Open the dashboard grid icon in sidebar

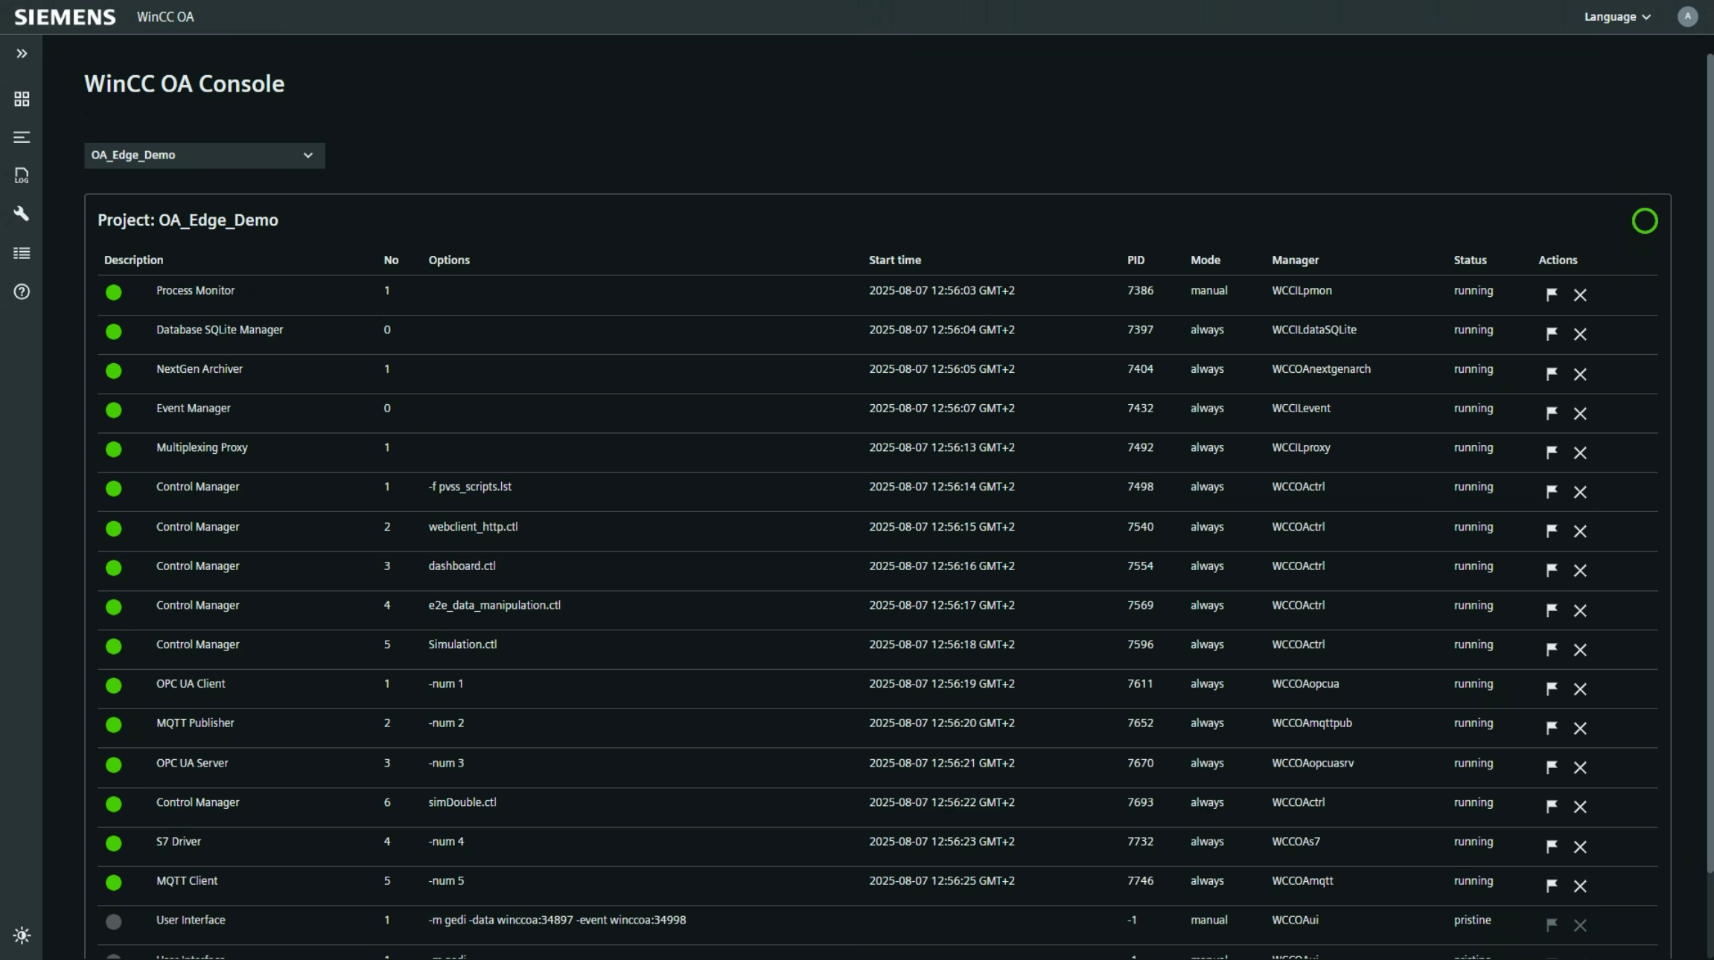click(22, 99)
